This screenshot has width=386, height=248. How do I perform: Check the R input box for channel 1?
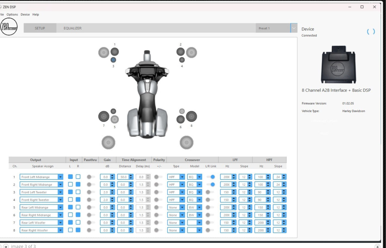point(78,177)
